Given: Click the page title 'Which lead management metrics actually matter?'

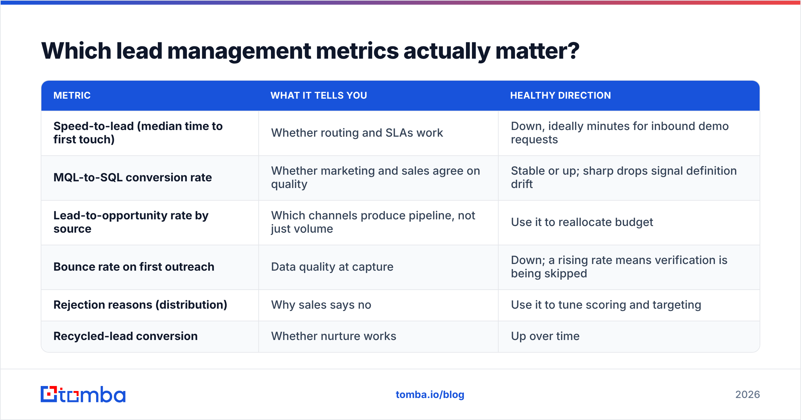Looking at the screenshot, I should coord(310,51).
